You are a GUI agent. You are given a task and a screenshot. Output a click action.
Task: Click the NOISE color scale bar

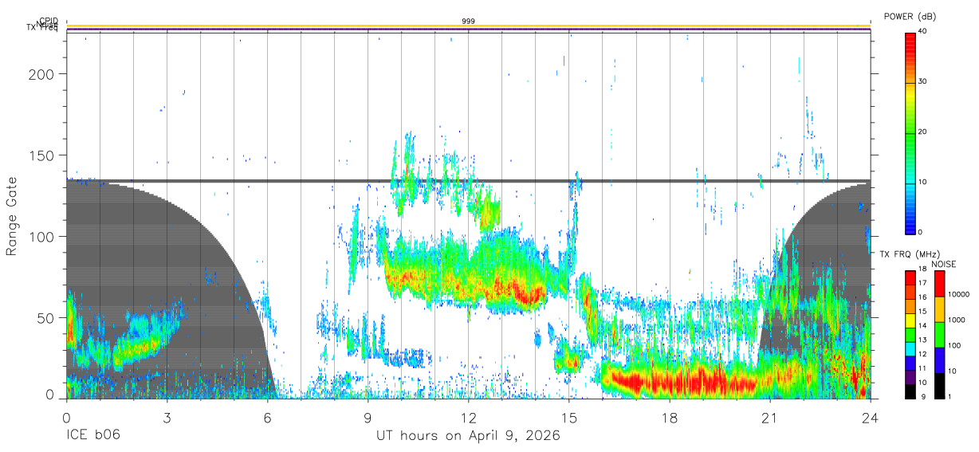pyautogui.click(x=940, y=334)
